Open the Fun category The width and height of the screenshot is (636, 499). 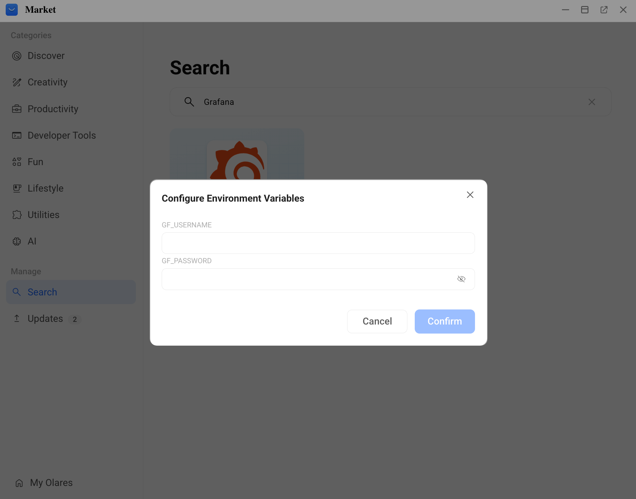pos(34,162)
